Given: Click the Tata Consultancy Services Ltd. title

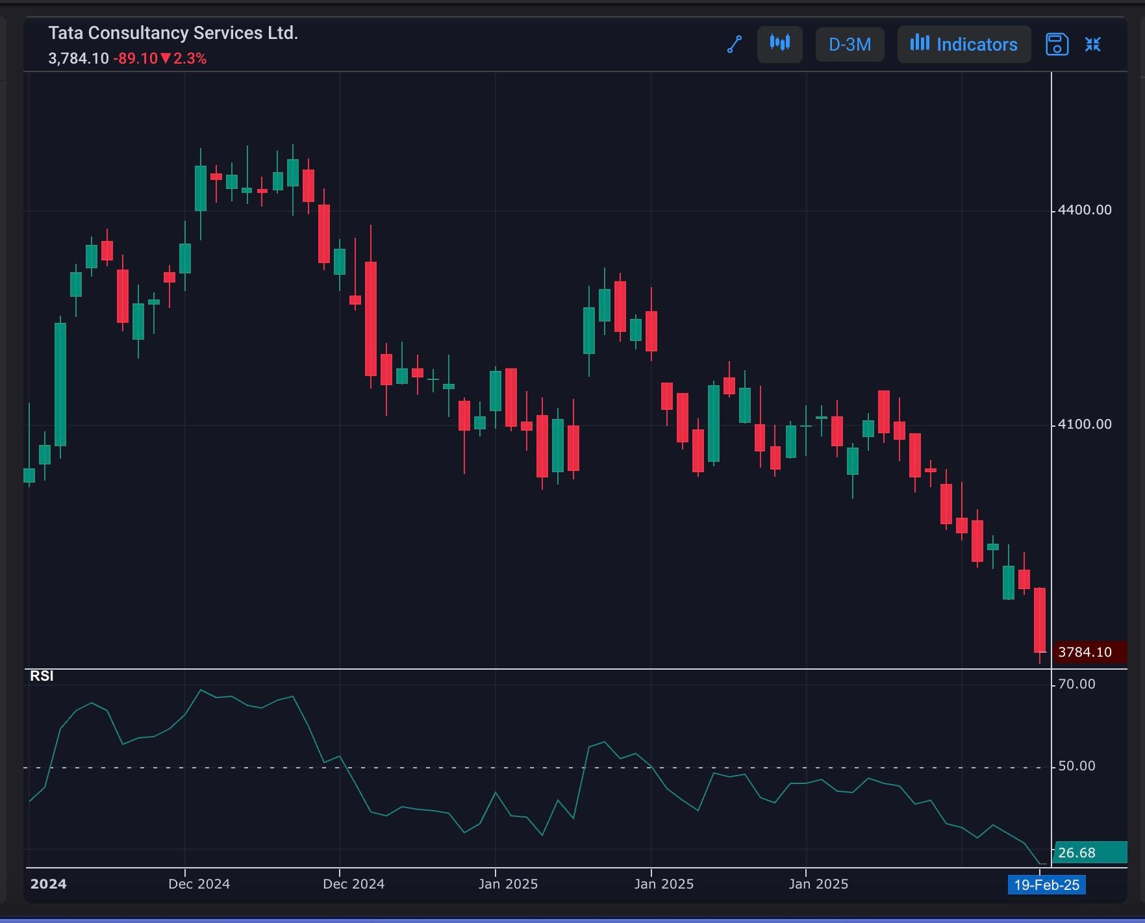Looking at the screenshot, I should [173, 33].
